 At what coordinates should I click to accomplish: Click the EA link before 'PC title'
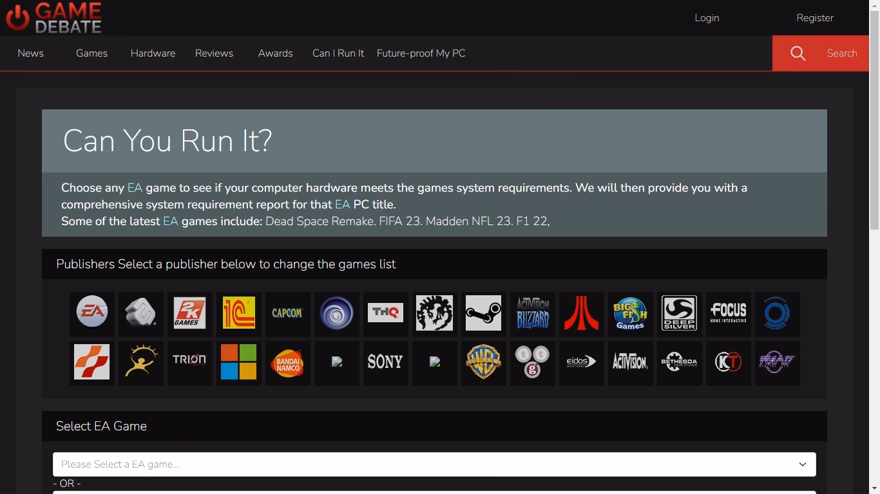point(343,205)
